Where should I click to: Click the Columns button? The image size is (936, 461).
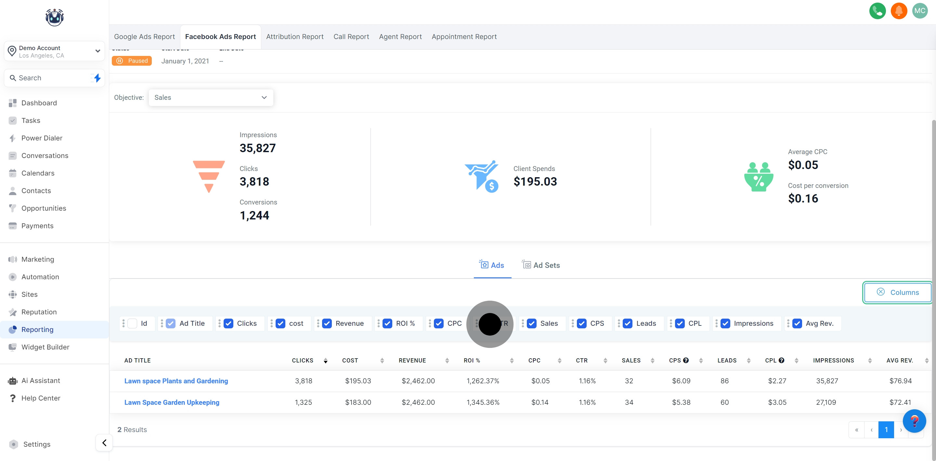[897, 292]
